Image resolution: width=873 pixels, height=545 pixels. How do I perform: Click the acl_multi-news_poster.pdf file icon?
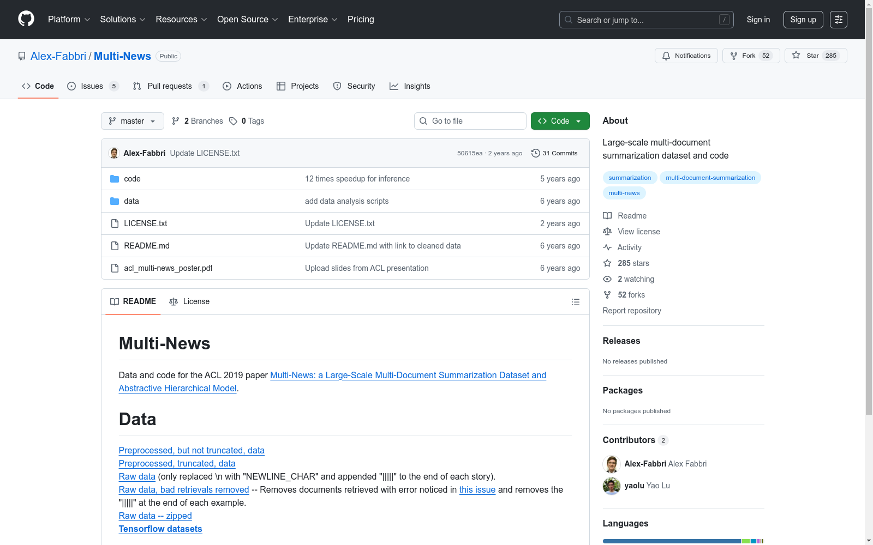[x=115, y=268]
